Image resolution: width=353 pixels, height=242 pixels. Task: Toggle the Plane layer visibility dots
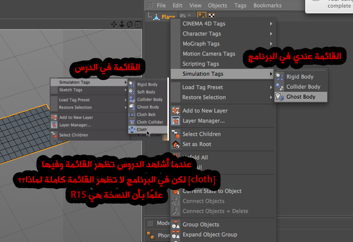tap(189, 16)
